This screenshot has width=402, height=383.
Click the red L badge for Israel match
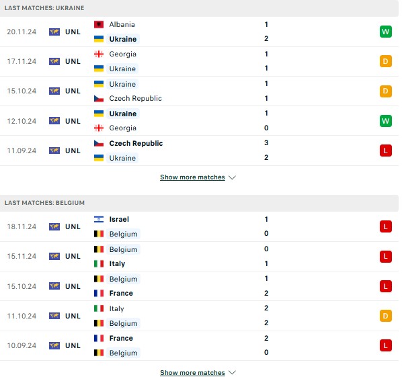pos(386,226)
